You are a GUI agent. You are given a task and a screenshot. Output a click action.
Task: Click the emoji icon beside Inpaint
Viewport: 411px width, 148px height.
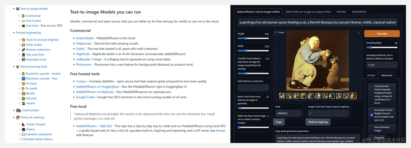[23, 103]
